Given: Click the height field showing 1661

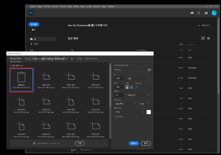Looking at the screenshot, I should pyautogui.click(x=119, y=87).
